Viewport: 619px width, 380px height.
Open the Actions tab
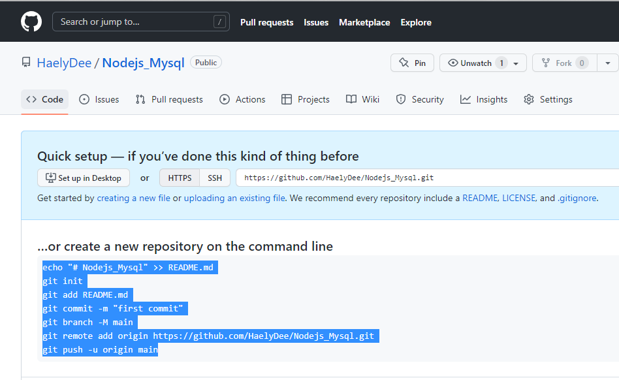pos(242,99)
